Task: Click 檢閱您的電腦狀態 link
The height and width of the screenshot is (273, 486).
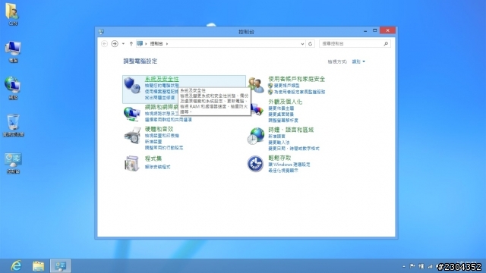Action: click(x=162, y=86)
